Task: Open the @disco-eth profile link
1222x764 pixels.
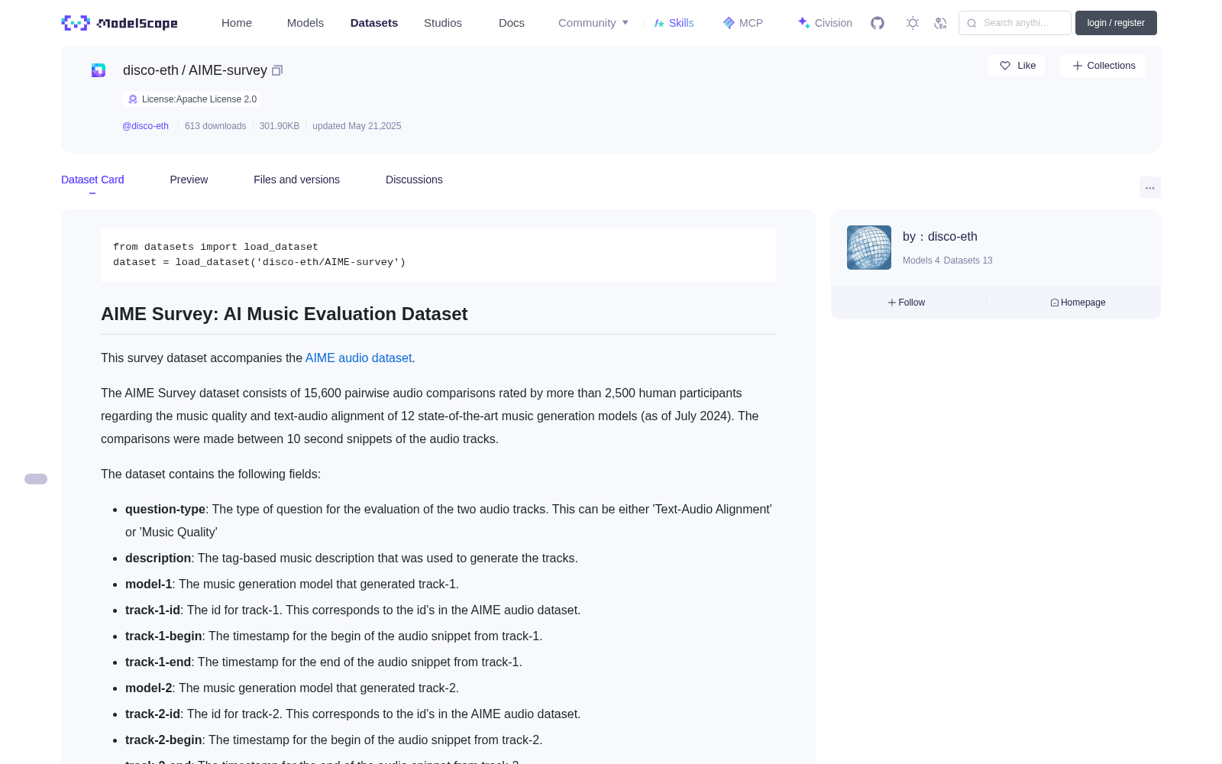Action: [x=145, y=126]
